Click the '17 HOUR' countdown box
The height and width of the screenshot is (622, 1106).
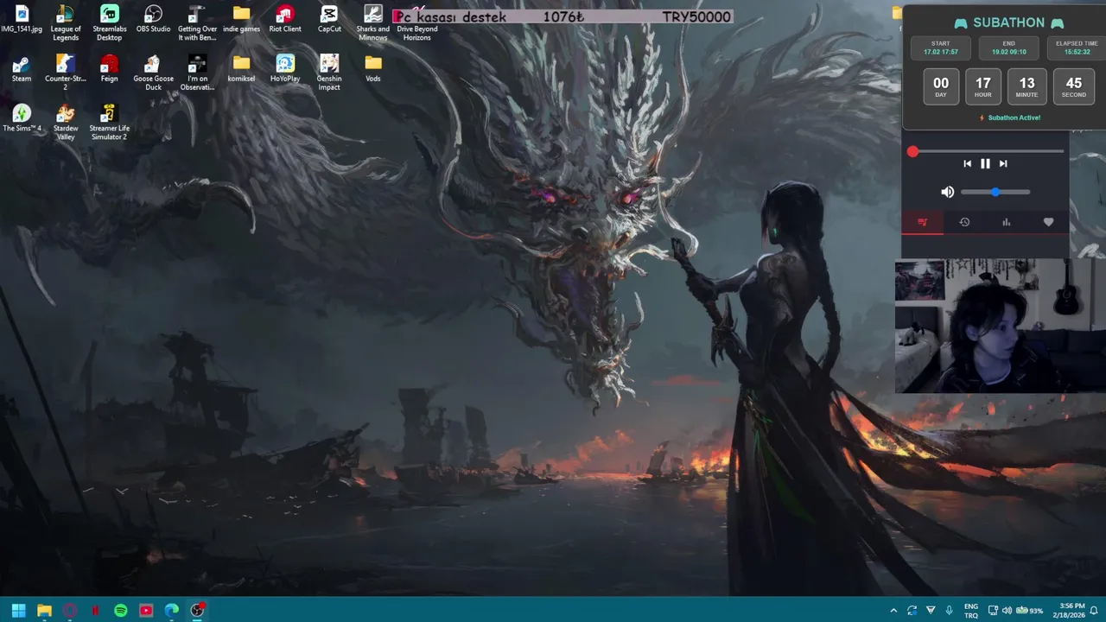tap(983, 86)
